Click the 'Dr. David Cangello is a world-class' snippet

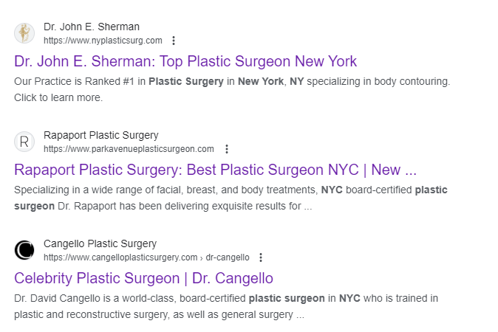pos(226,299)
